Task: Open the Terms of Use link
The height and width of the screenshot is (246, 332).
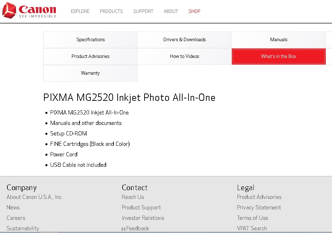Action: pyautogui.click(x=252, y=218)
